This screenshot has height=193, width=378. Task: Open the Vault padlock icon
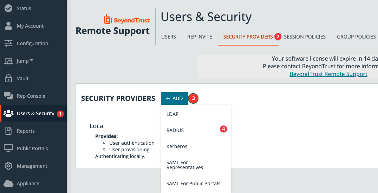tap(8, 78)
